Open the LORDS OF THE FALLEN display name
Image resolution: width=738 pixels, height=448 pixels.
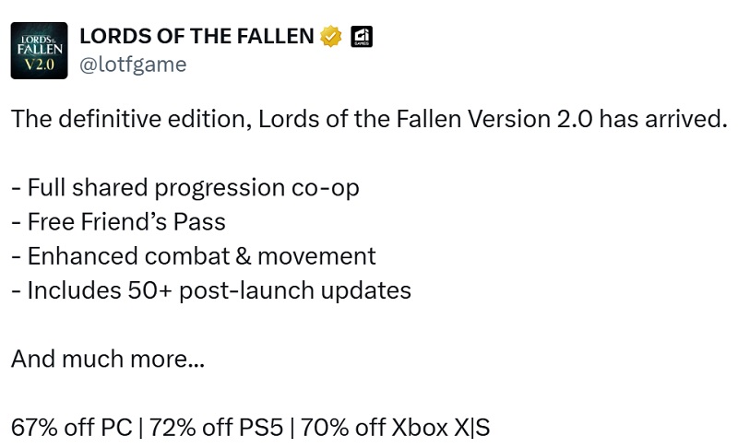(x=196, y=37)
